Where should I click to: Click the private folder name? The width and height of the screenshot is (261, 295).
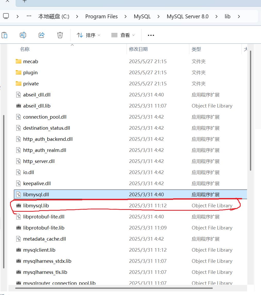click(31, 84)
